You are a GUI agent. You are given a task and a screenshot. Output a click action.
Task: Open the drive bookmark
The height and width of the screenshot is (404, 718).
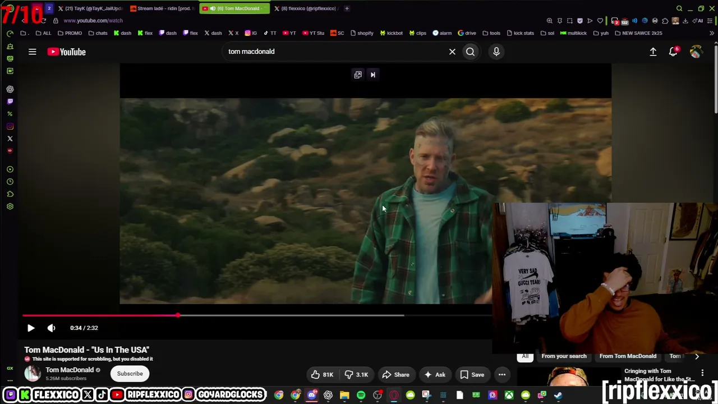point(467,33)
